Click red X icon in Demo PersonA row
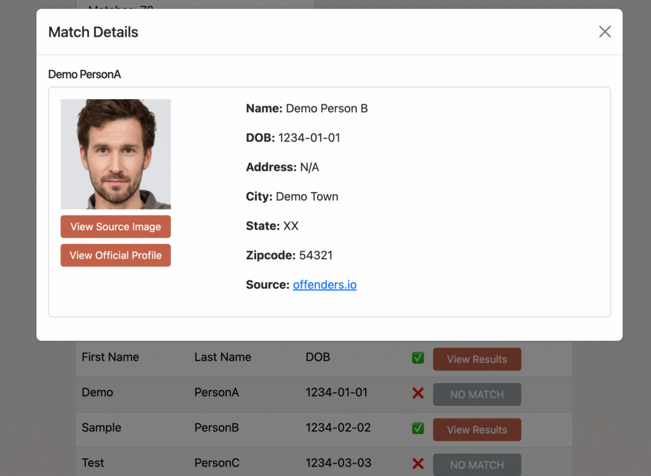Image resolution: width=651 pixels, height=476 pixels. [418, 393]
